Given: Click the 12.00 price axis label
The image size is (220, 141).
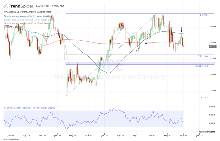Looking at the screenshot, I should click(213, 59).
